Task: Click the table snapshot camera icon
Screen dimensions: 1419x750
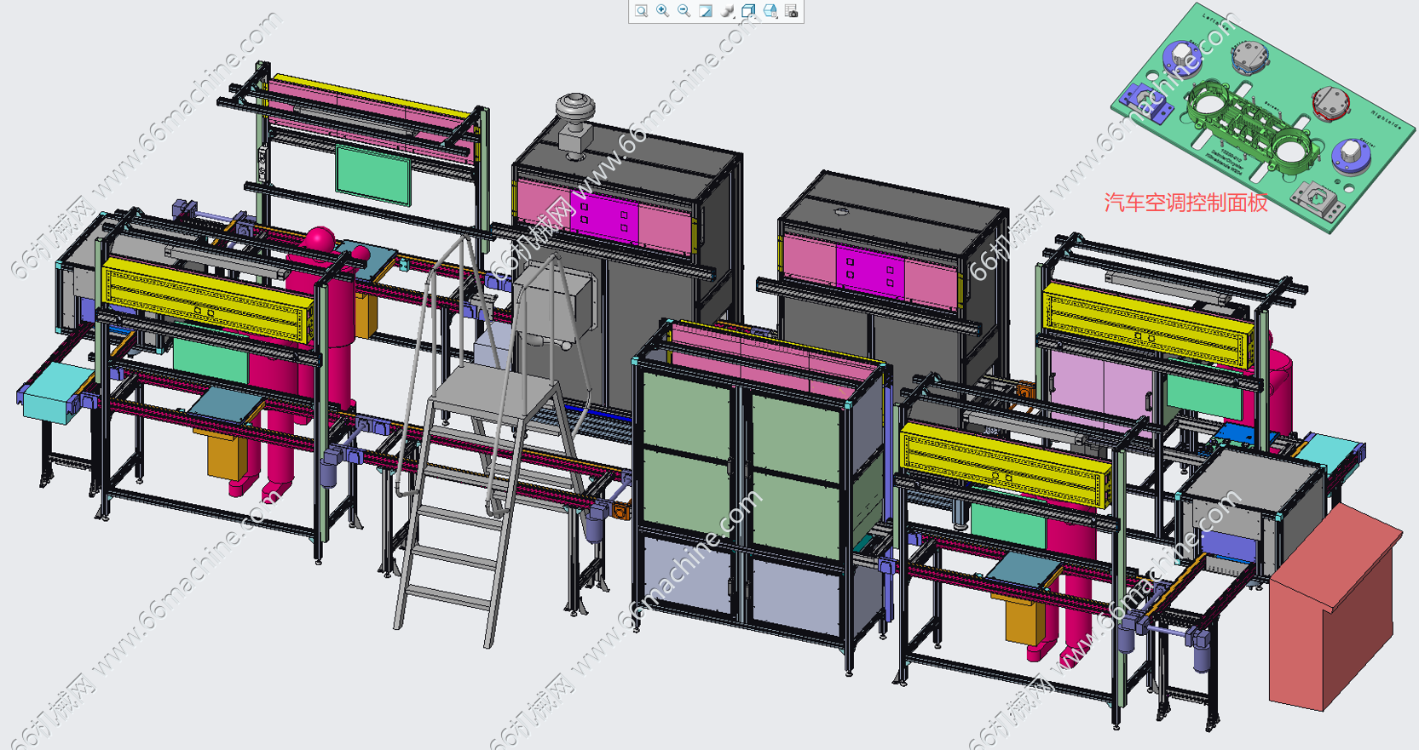Action: pos(792,11)
